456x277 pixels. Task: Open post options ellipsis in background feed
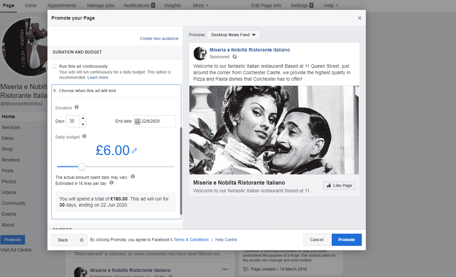click(x=225, y=269)
